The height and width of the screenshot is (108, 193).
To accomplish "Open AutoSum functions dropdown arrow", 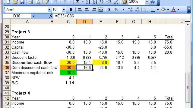I will [83, 2].
